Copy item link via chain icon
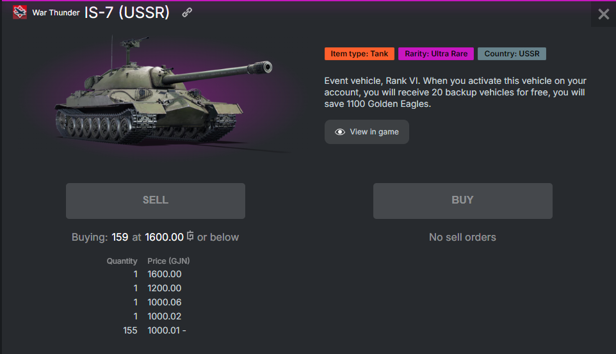Viewport: 616px width, 354px height. coord(187,13)
